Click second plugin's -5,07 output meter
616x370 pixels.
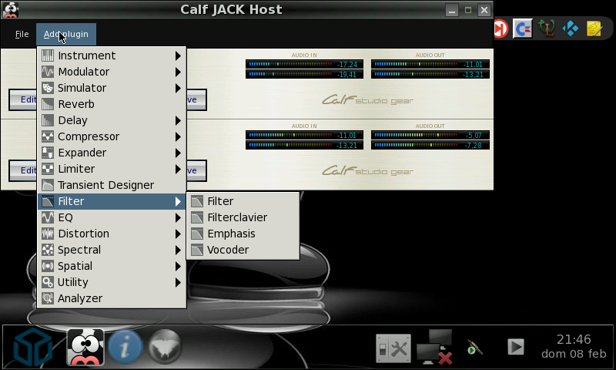pos(430,135)
